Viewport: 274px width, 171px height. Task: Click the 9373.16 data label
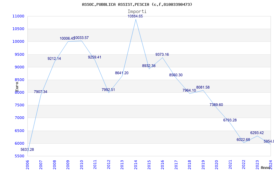click(x=162, y=54)
